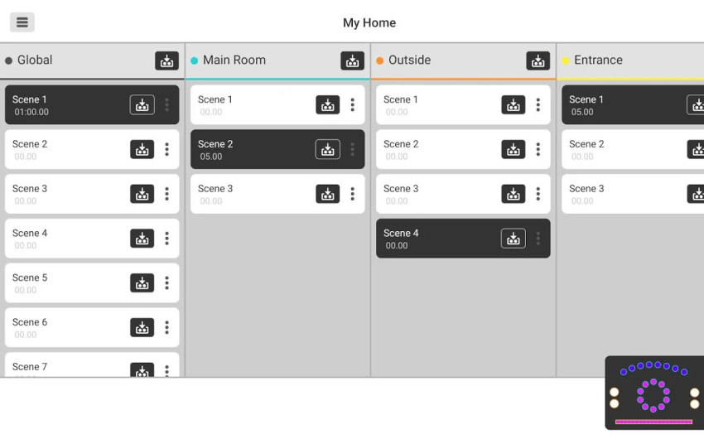The height and width of the screenshot is (444, 704).
Task: Click the record icon on Outside Scene 4
Action: (514, 239)
